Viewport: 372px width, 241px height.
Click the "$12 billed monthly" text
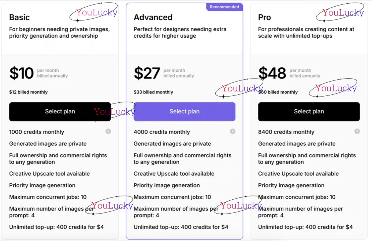(x=28, y=92)
